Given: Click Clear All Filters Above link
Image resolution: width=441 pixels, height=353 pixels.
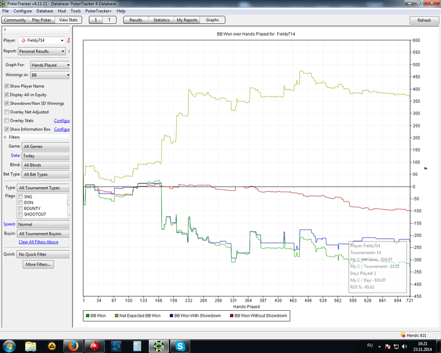Looking at the screenshot, I should [38, 242].
